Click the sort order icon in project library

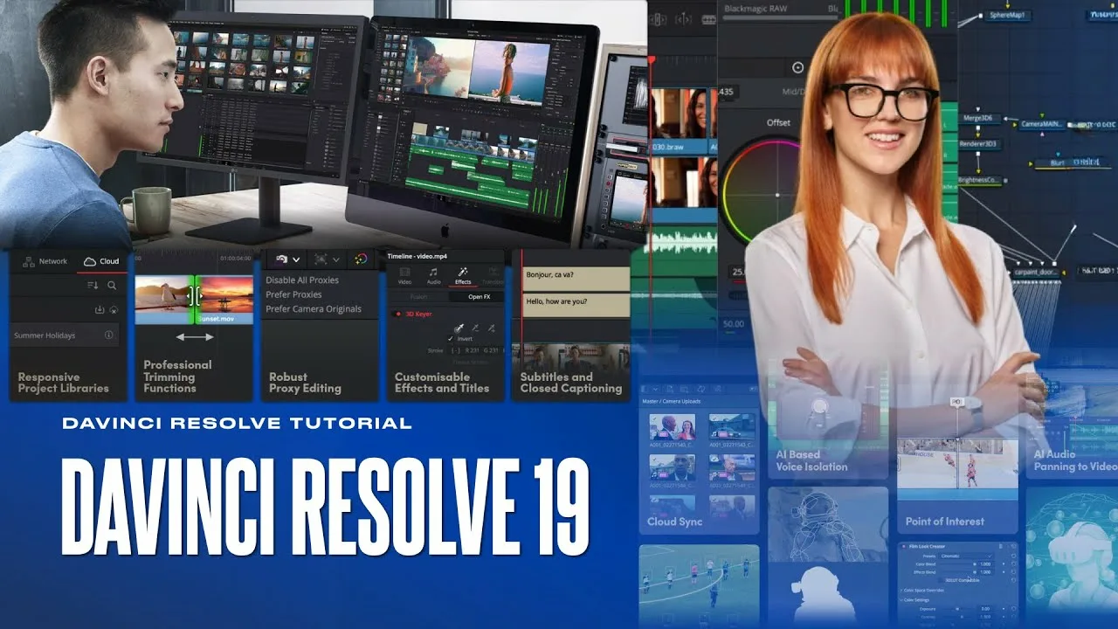click(93, 286)
